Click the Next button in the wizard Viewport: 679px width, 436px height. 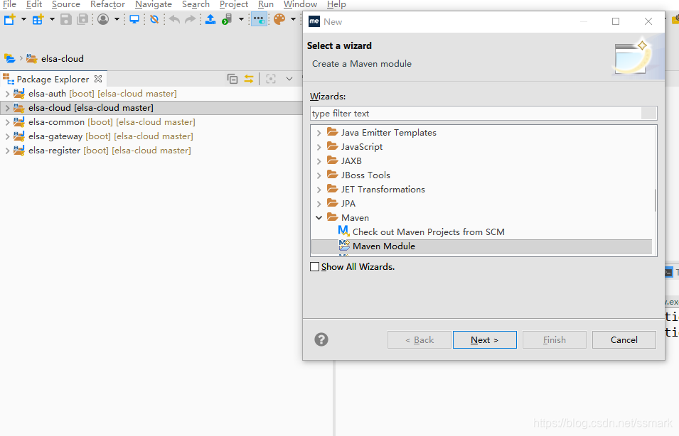pos(485,340)
